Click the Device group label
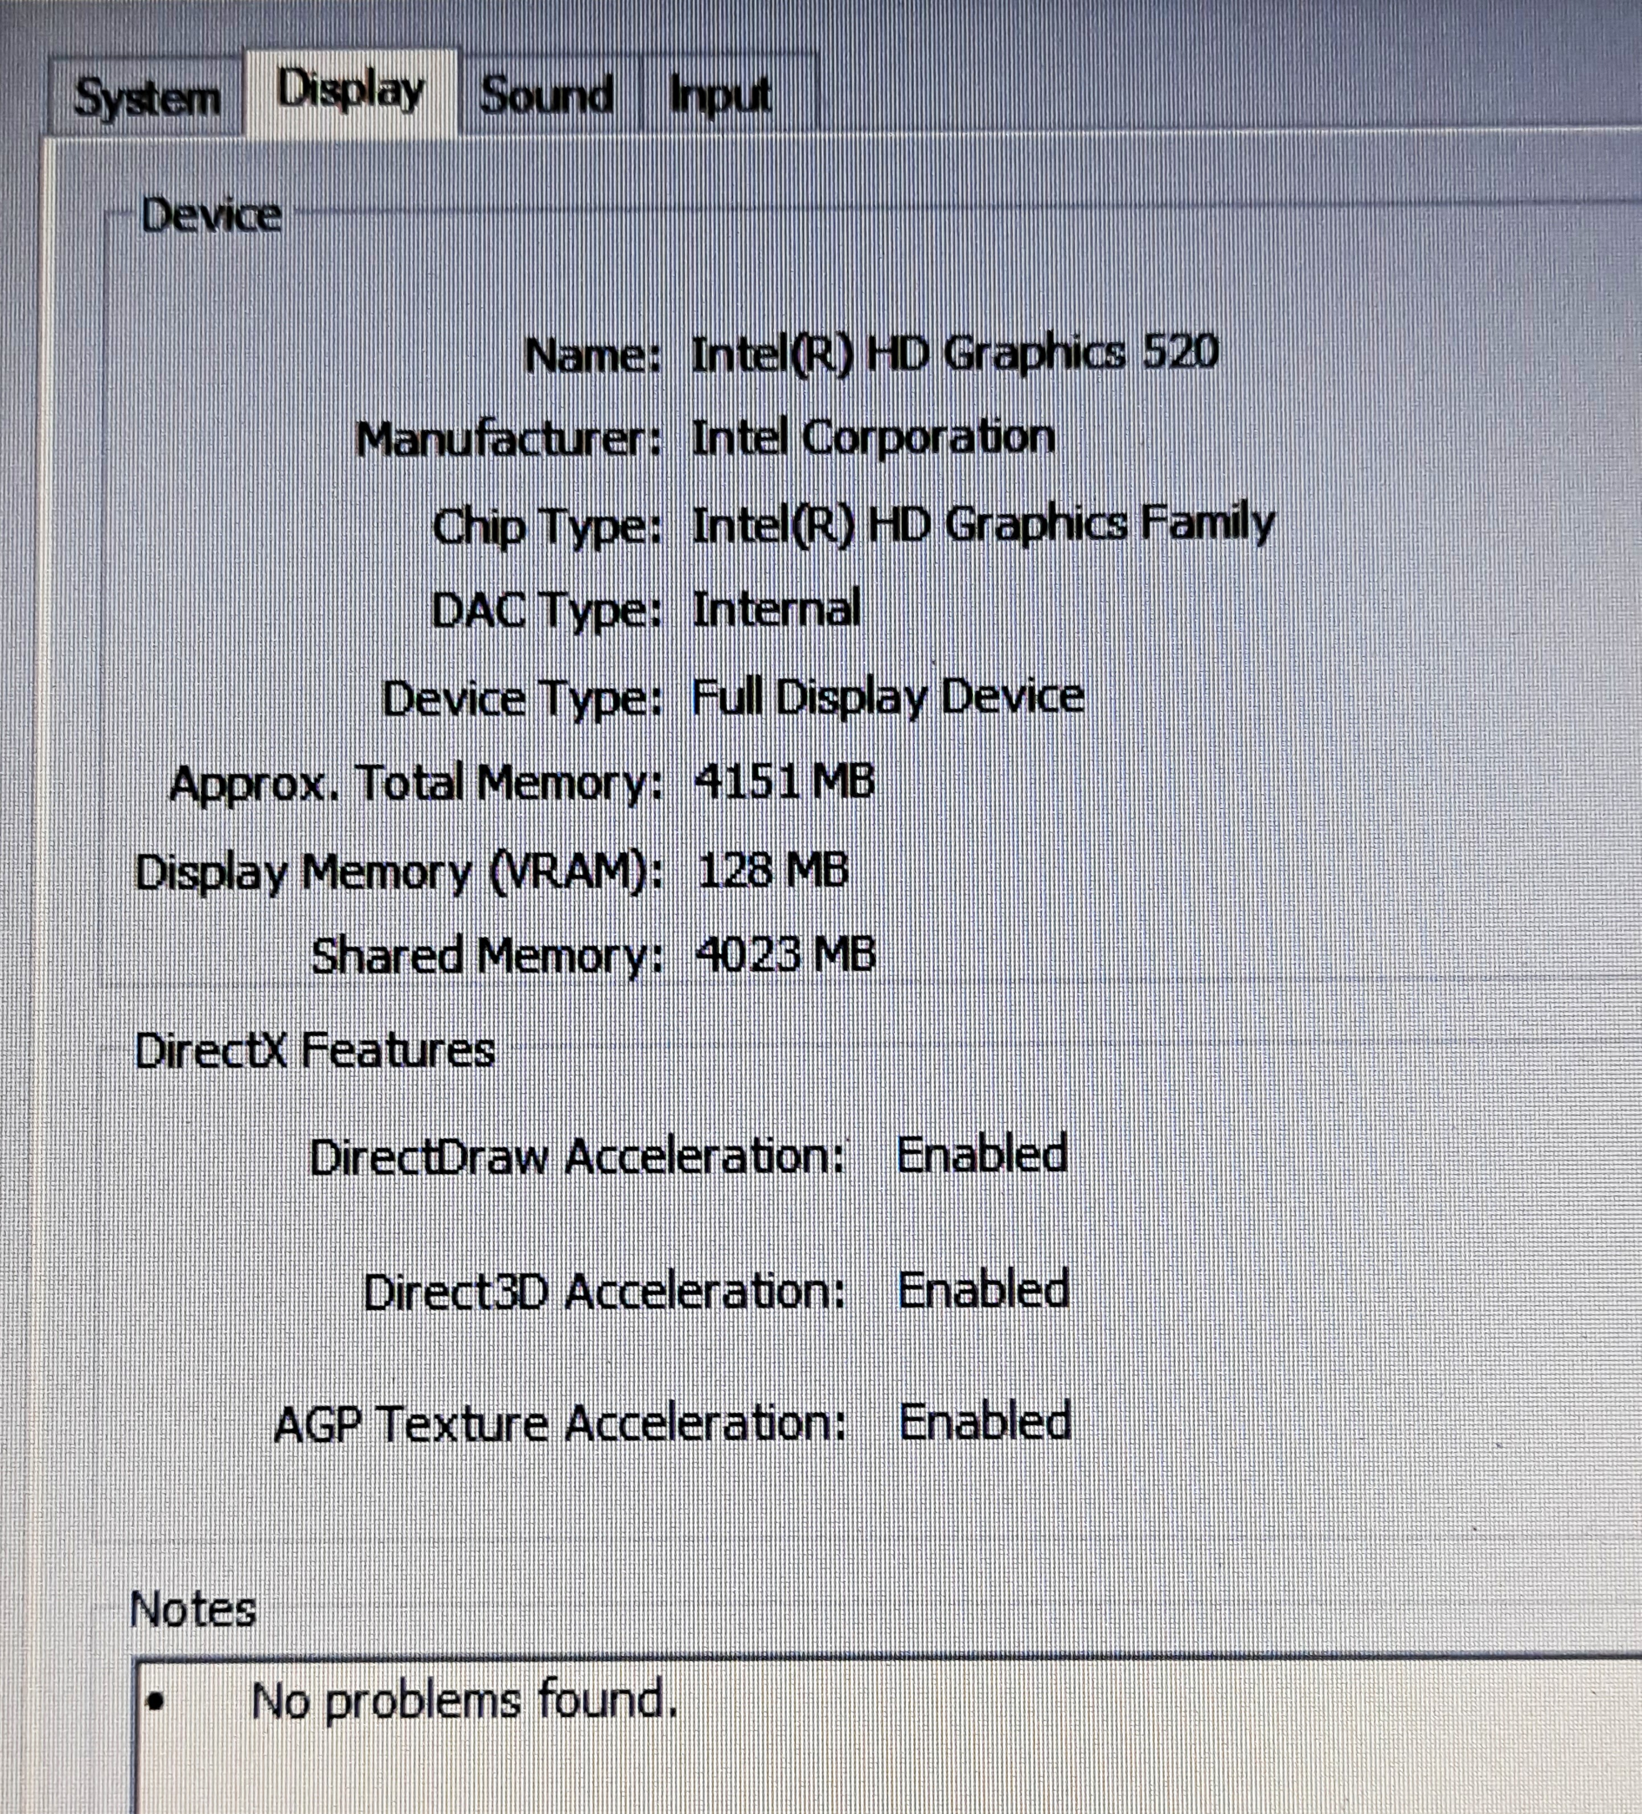 [x=211, y=216]
